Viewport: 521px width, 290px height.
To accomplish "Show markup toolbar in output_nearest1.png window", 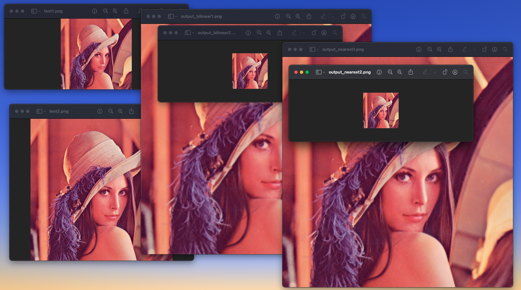I will (x=495, y=49).
